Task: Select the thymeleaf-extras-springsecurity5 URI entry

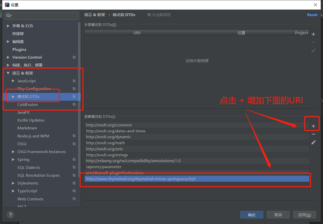Action: click(141, 179)
